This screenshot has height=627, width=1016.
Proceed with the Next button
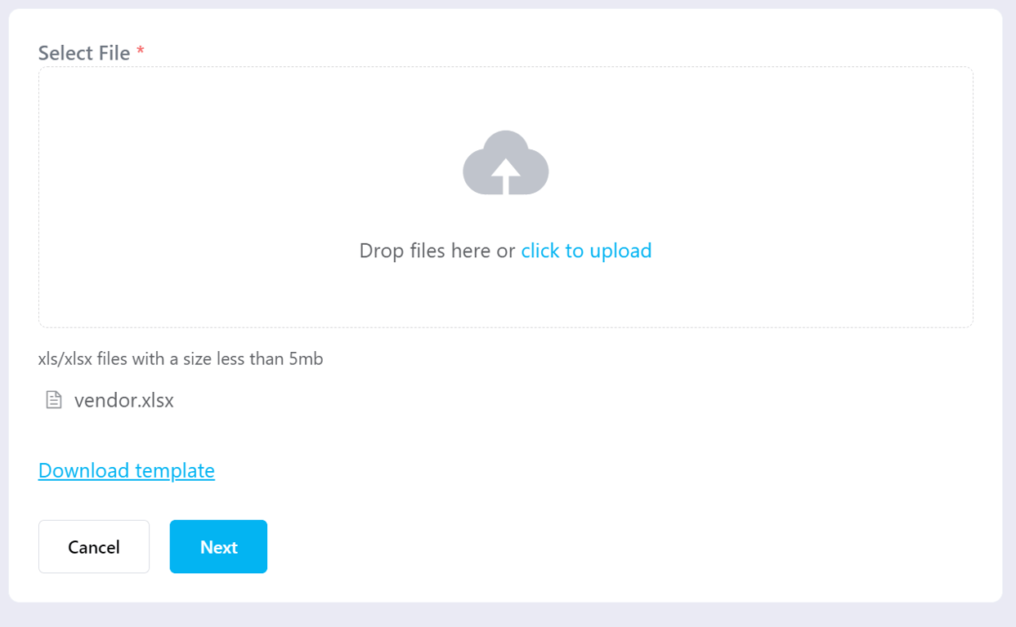click(x=218, y=547)
